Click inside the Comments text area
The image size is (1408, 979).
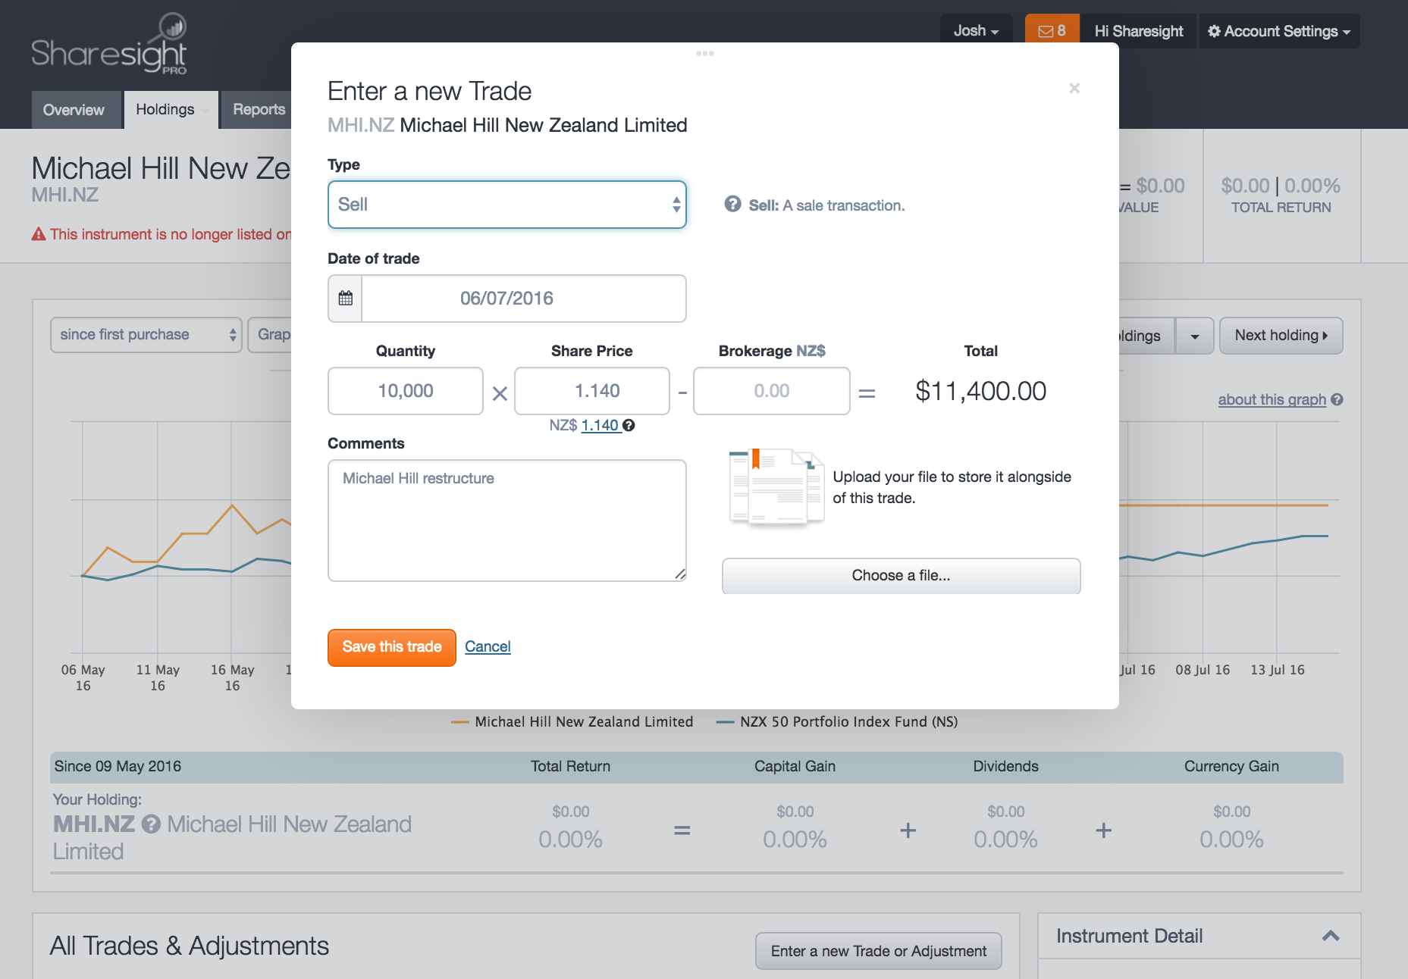[x=506, y=521]
